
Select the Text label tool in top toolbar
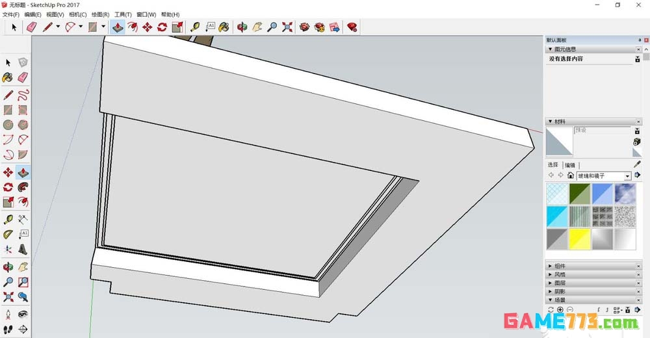click(210, 27)
